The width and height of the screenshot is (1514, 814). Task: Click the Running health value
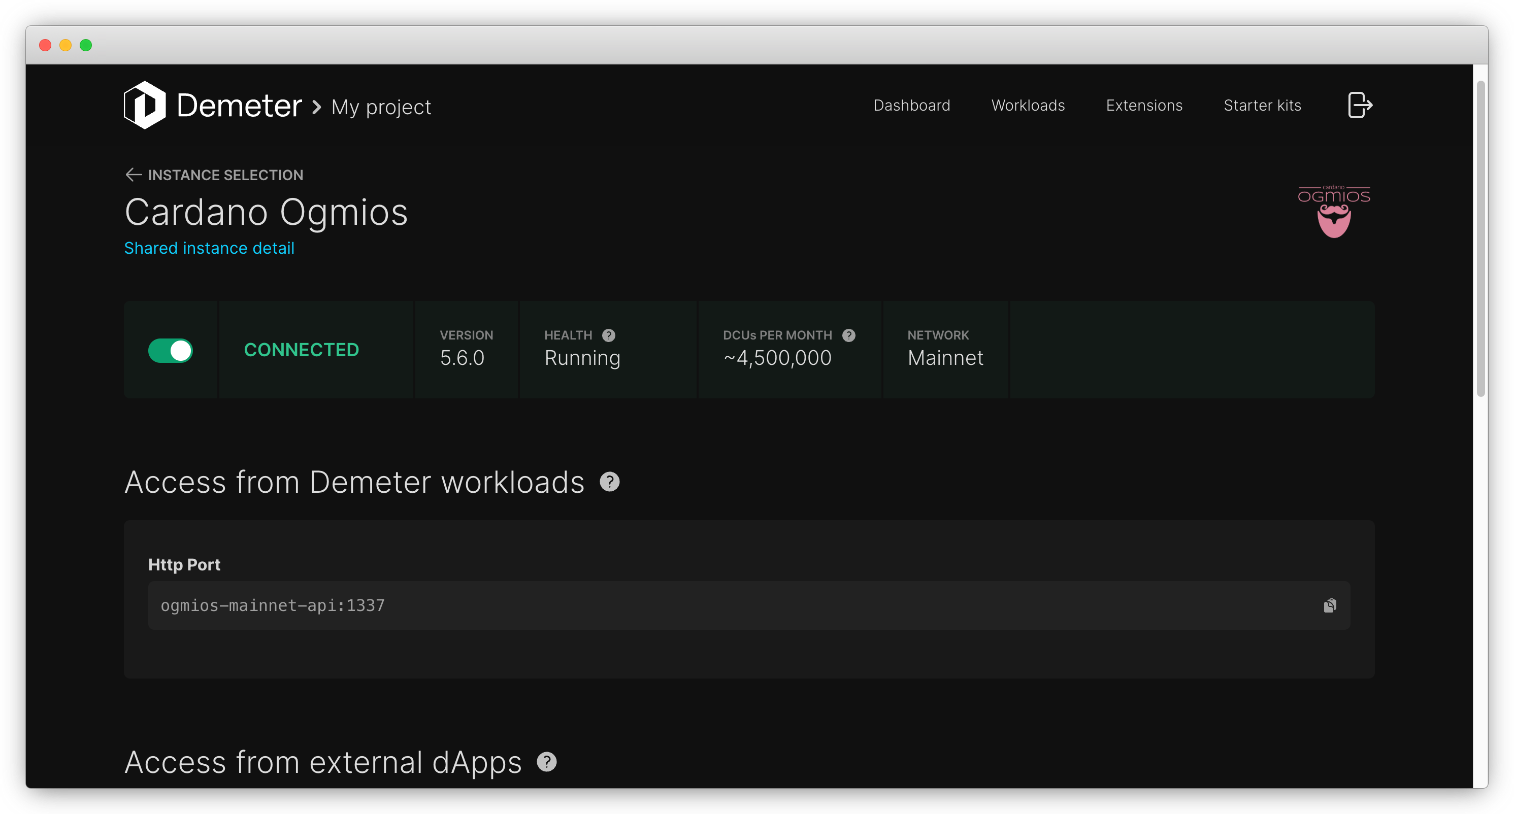click(582, 358)
